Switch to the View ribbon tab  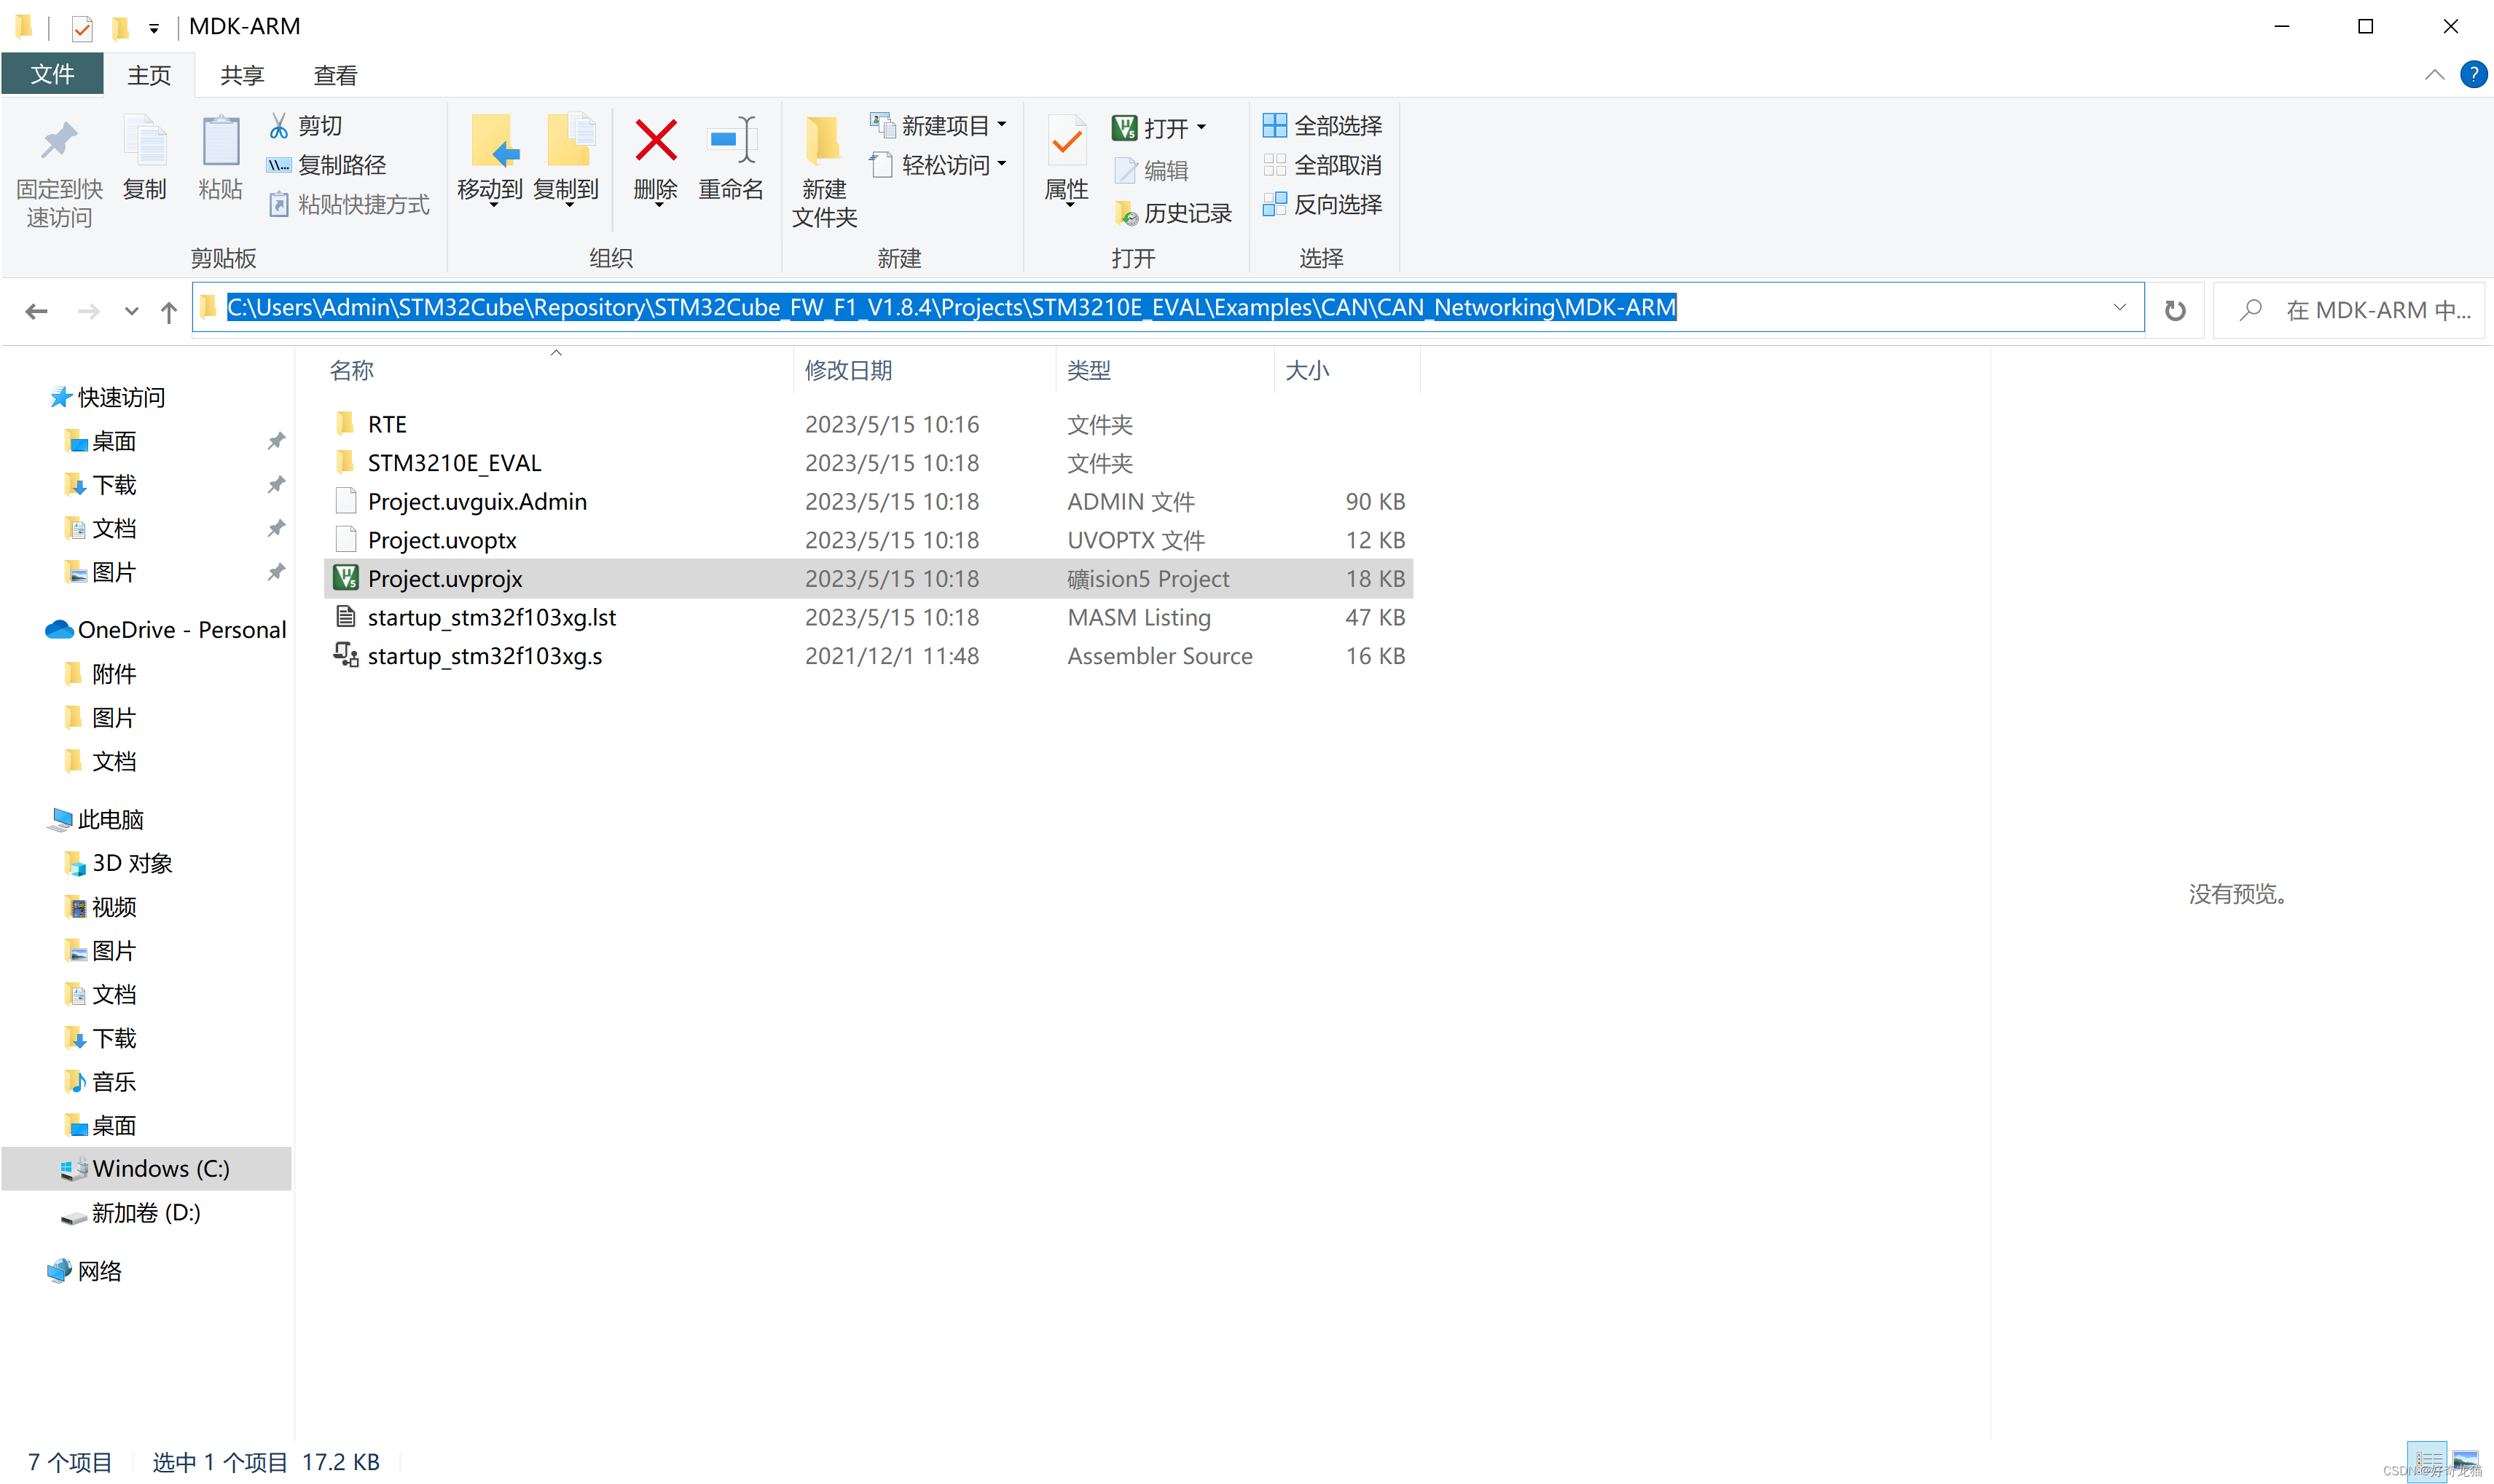[335, 75]
